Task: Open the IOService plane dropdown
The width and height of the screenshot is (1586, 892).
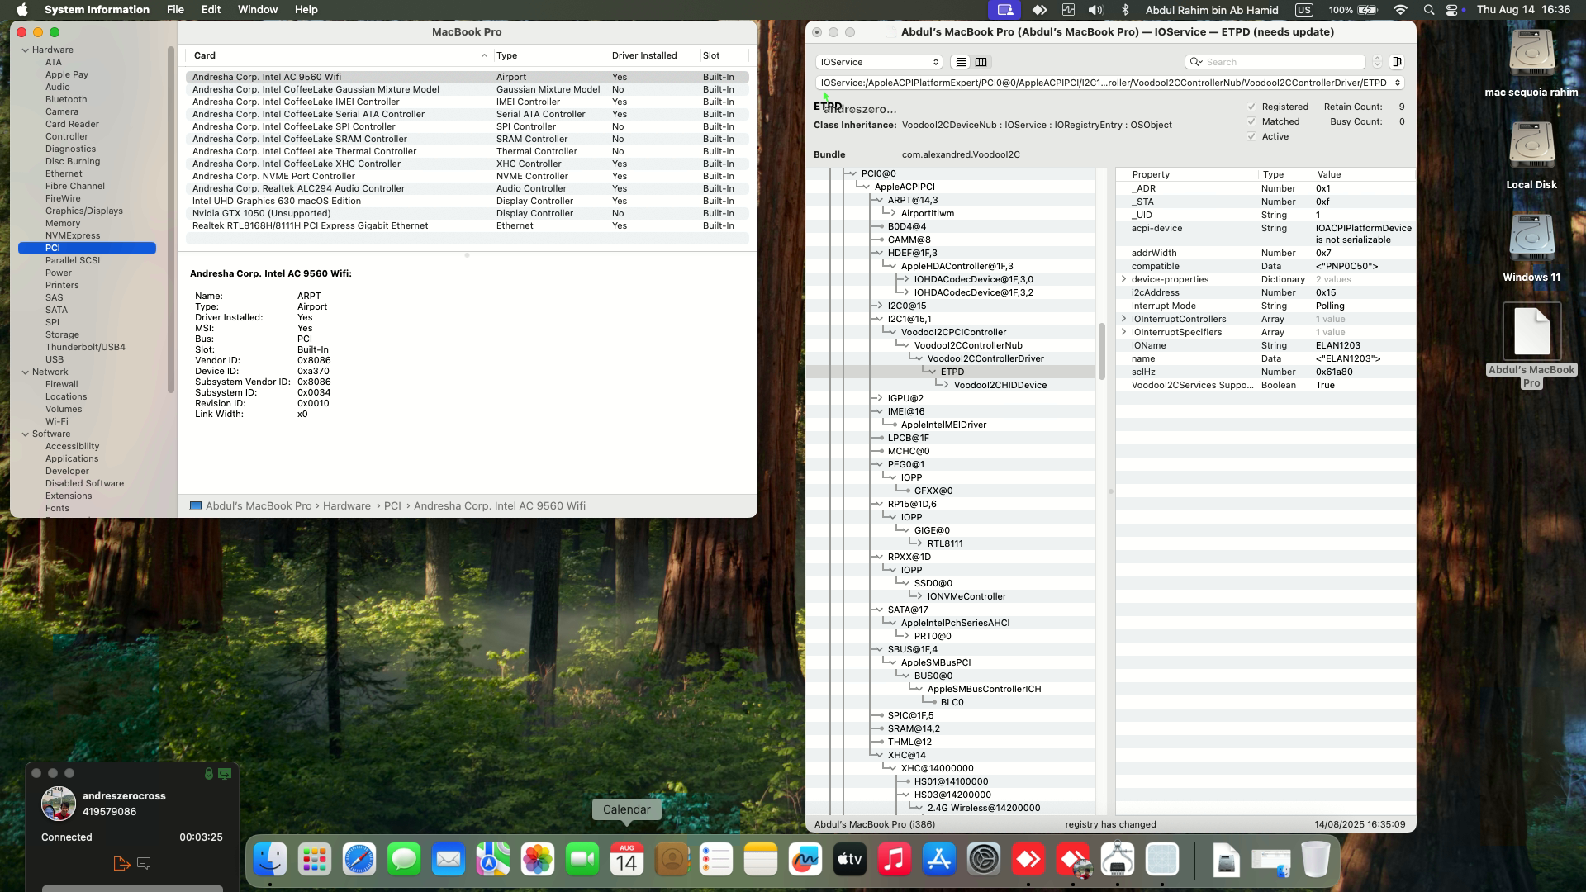Action: (x=879, y=62)
